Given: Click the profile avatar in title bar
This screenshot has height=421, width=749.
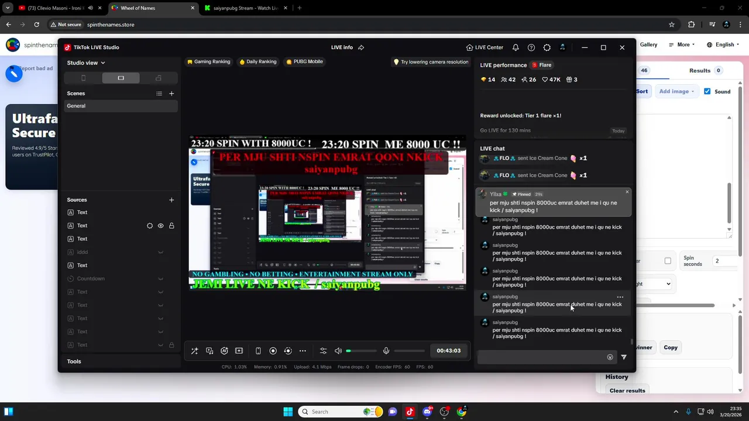Looking at the screenshot, I should 562,47.
